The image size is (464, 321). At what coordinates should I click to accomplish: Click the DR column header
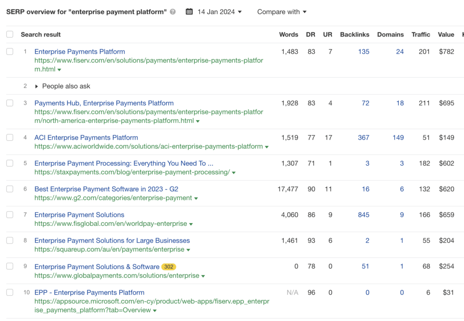click(x=310, y=34)
